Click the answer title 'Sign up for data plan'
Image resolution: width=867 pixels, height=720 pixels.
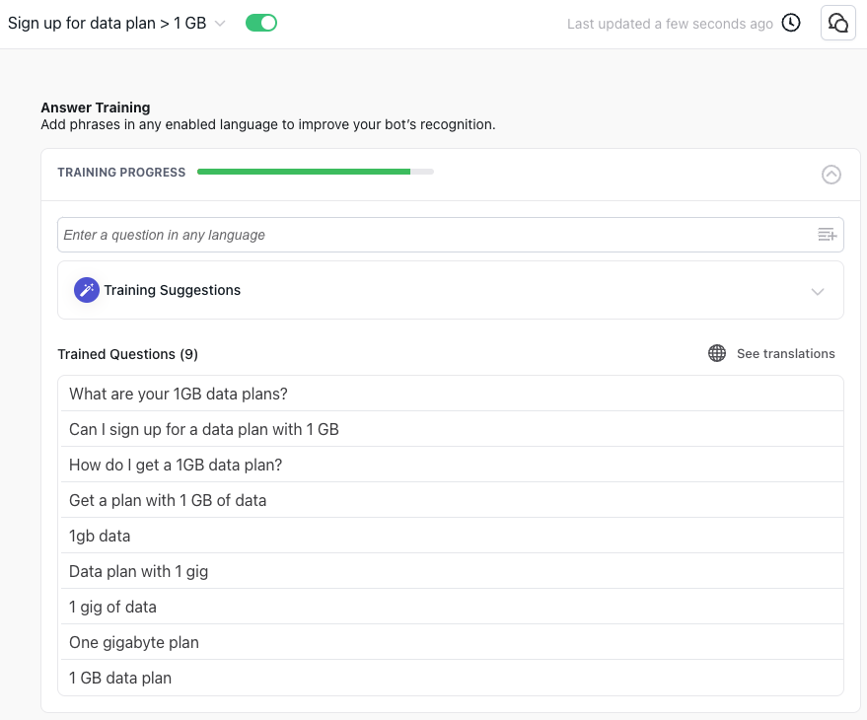(107, 23)
